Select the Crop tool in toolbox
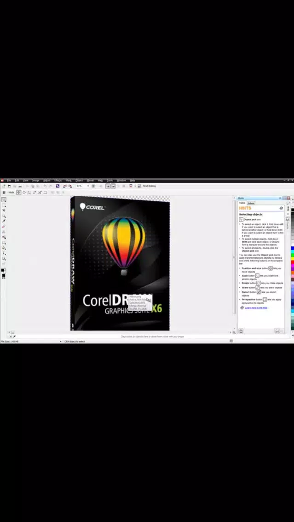 click(x=4, y=210)
